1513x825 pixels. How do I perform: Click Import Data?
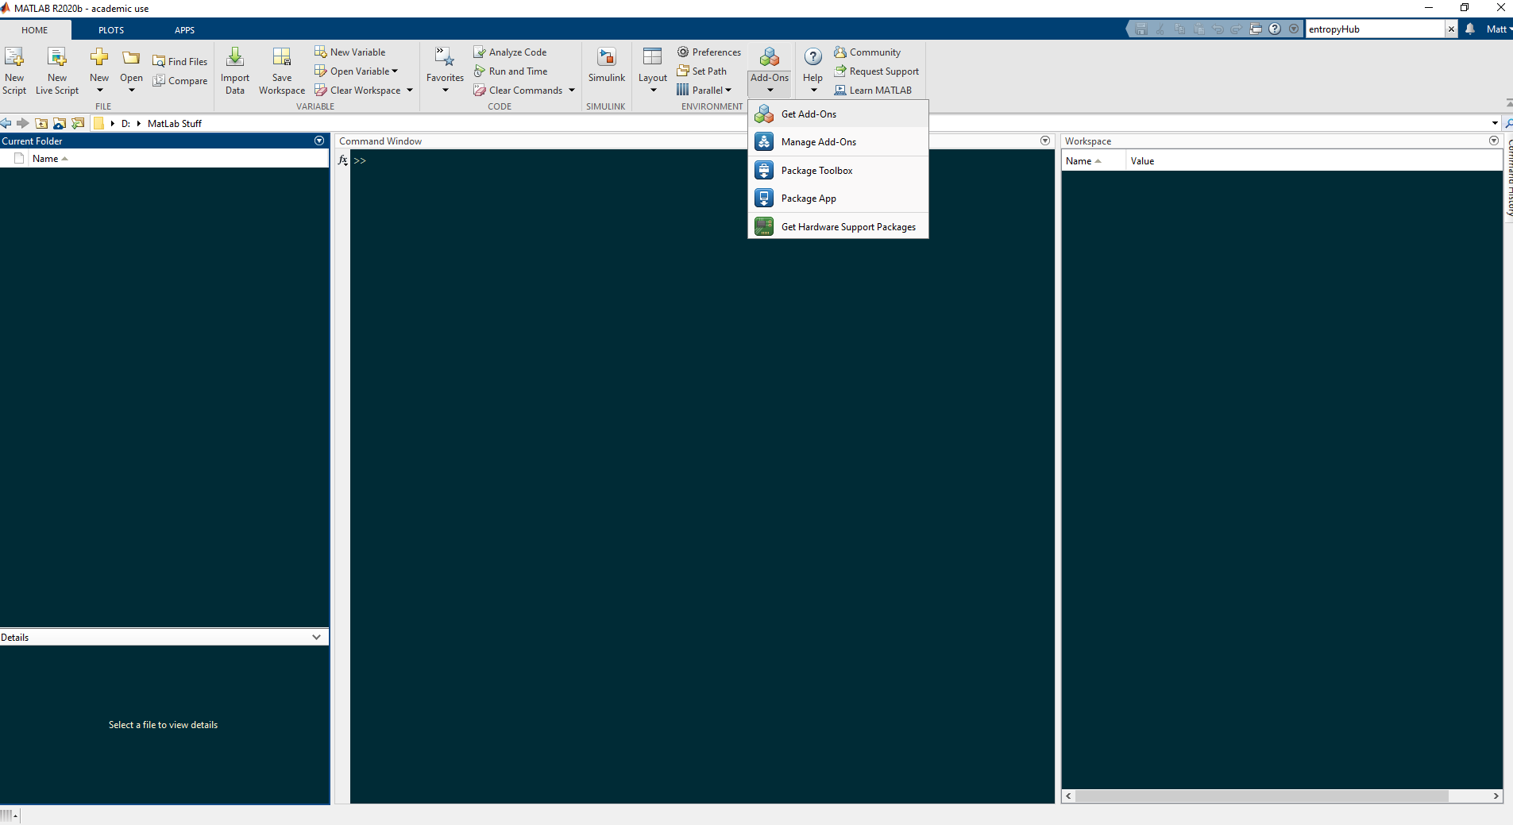[x=235, y=71]
